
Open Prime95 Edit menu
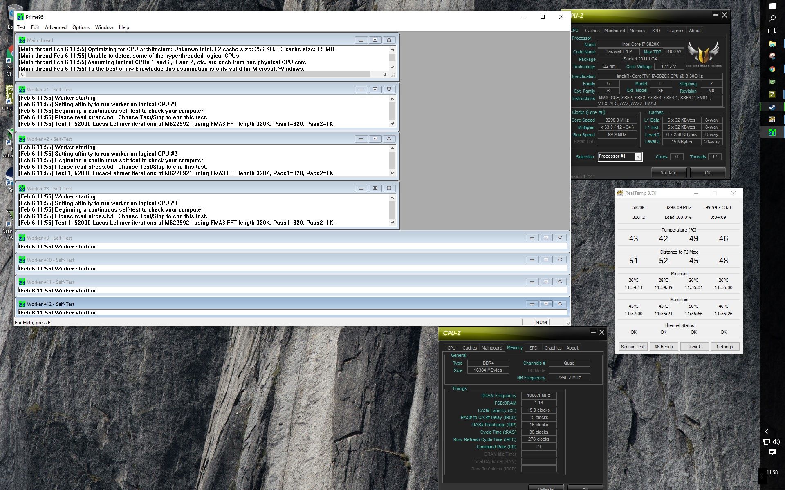pos(35,27)
